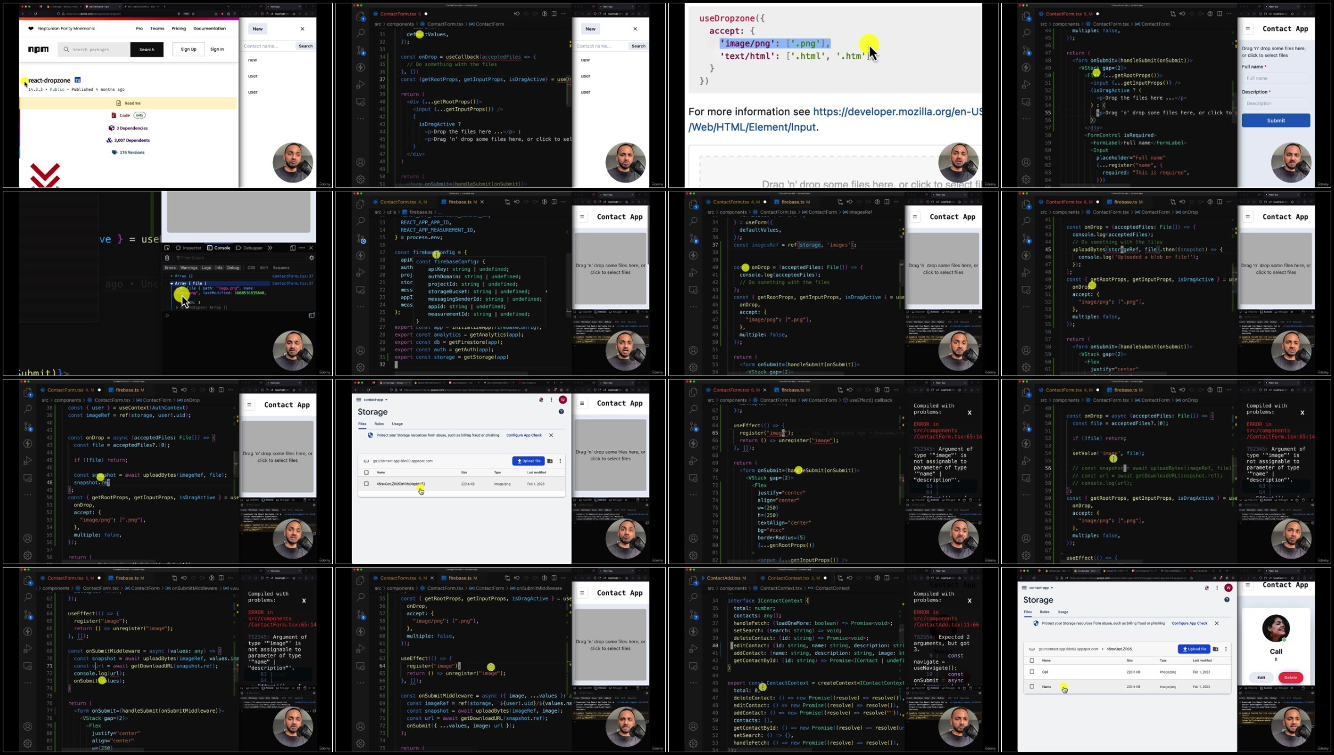Image resolution: width=1334 pixels, height=755 pixels.
Task: Open the >> more tools chevron after Debugger tab
Action: pos(270,248)
